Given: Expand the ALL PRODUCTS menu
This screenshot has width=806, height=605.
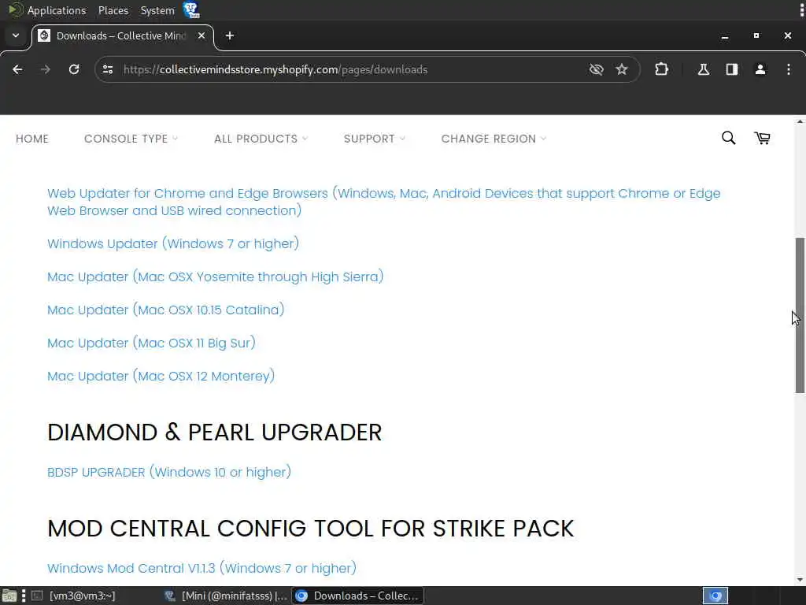Looking at the screenshot, I should click(x=261, y=139).
